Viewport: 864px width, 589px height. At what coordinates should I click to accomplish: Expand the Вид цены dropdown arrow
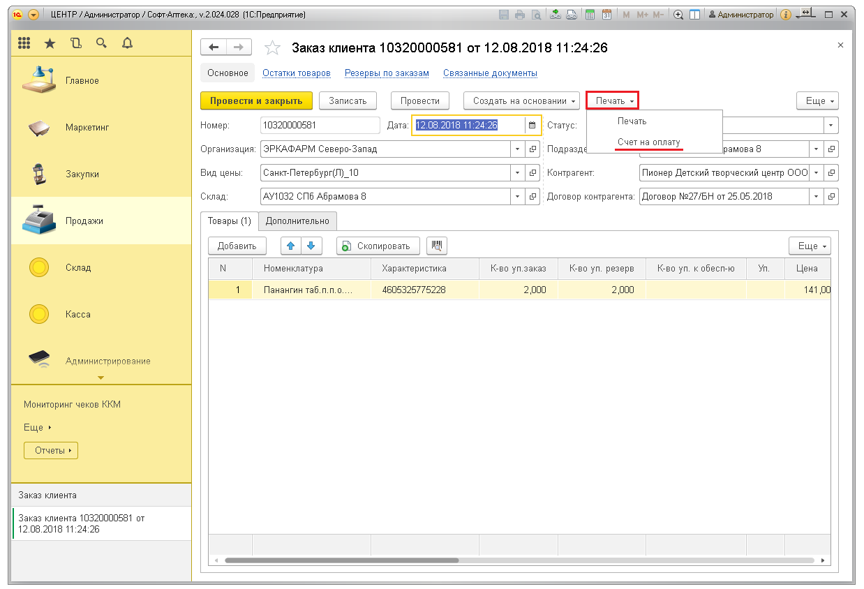pos(517,173)
